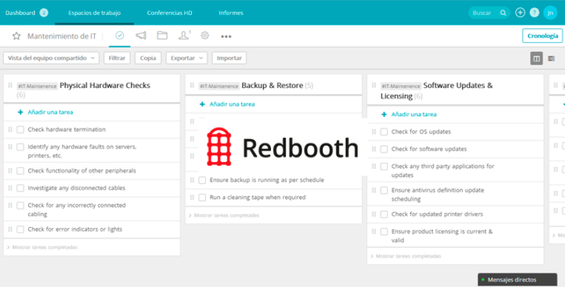The image size is (565, 287).
Task: Check off Check hardware termination task
Action: [21, 130]
